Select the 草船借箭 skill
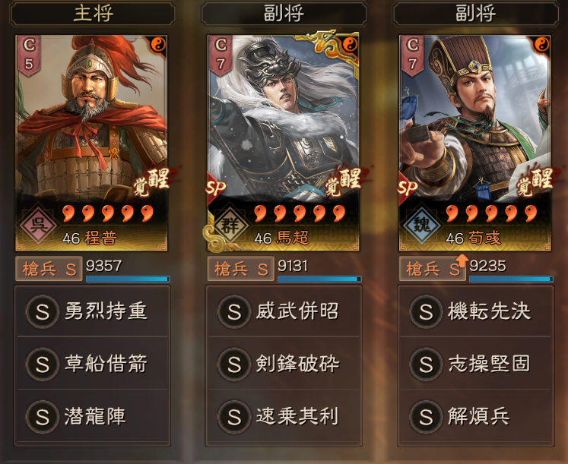The width and height of the screenshot is (568, 464). point(92,364)
